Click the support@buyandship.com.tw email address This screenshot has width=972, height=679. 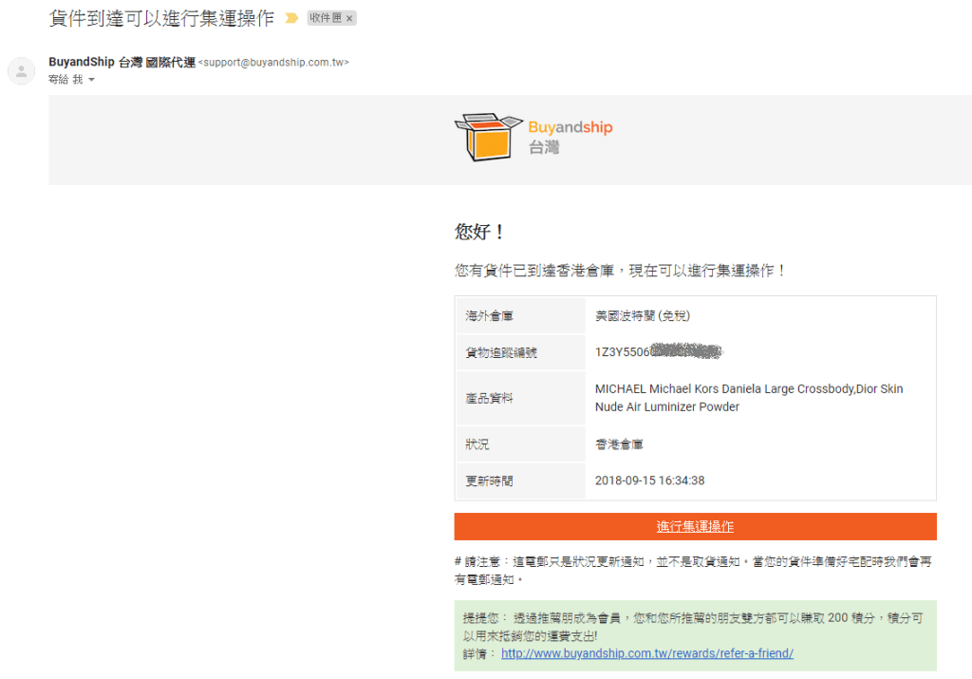tap(273, 63)
